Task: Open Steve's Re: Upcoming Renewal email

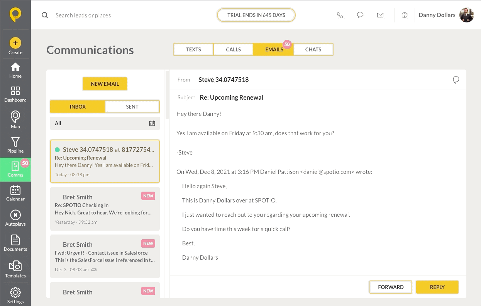Action: 105,161
